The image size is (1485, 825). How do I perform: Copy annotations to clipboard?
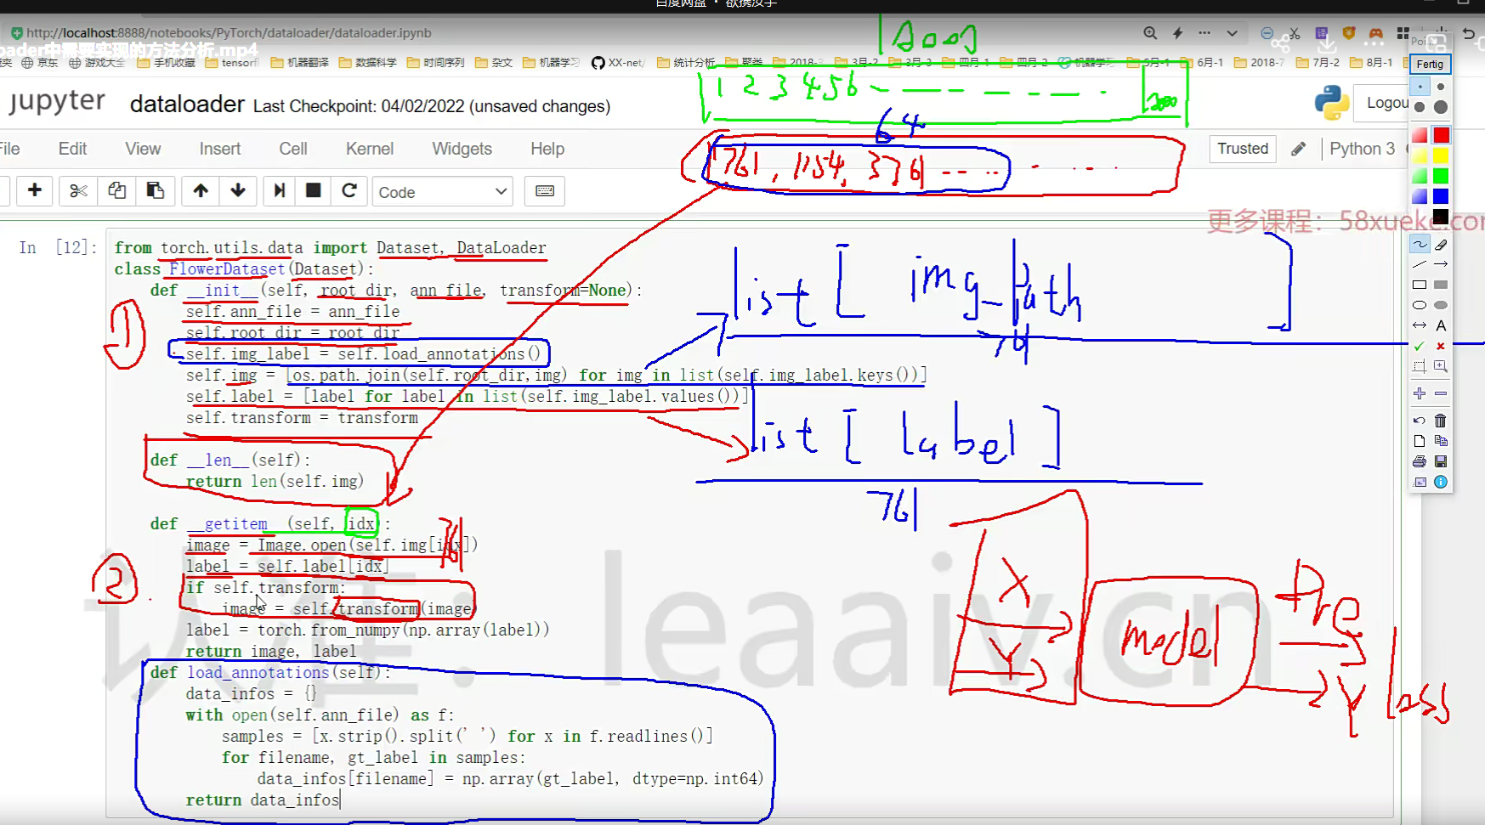(x=1441, y=441)
